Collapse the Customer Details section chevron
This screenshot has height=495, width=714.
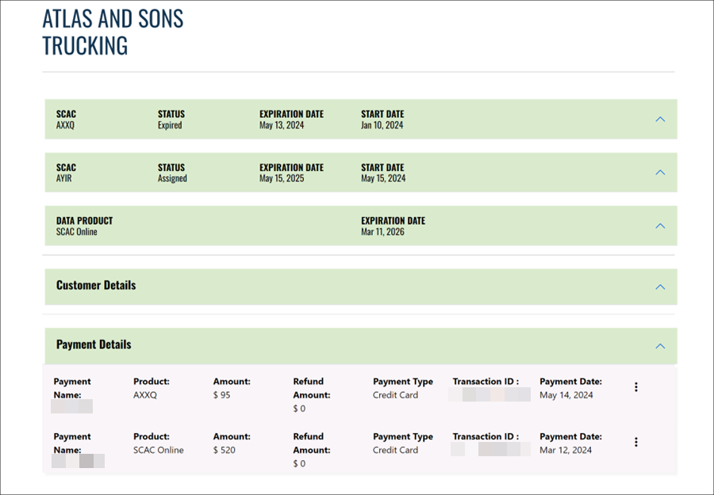660,287
